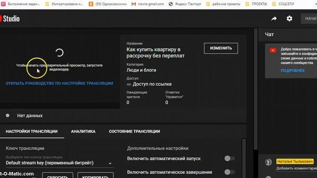317x178 pixels.
Task: Enable Включить автоматический запуск toggle
Action: [229, 158]
